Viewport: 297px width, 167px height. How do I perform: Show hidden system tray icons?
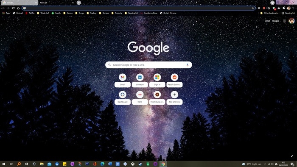click(265, 164)
